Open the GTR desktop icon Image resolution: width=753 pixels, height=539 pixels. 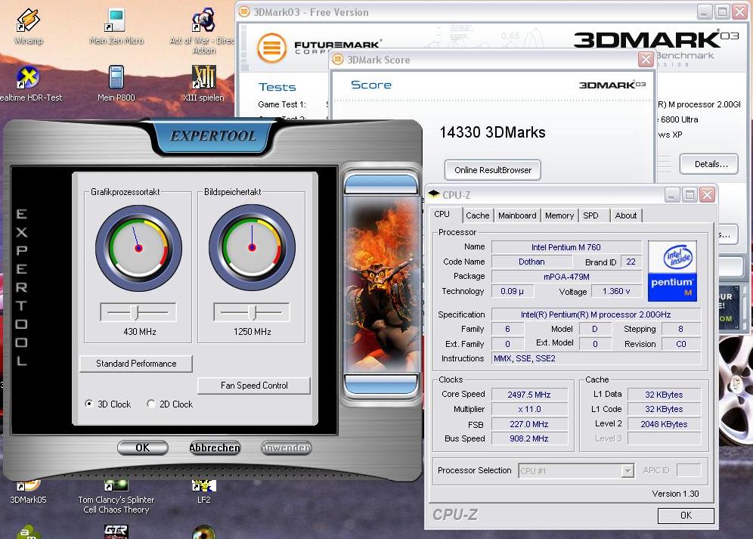(x=116, y=531)
